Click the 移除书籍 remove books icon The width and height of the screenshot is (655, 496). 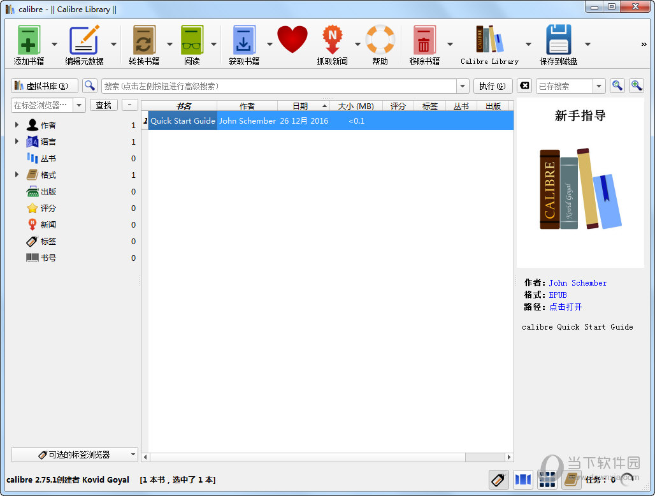[424, 40]
